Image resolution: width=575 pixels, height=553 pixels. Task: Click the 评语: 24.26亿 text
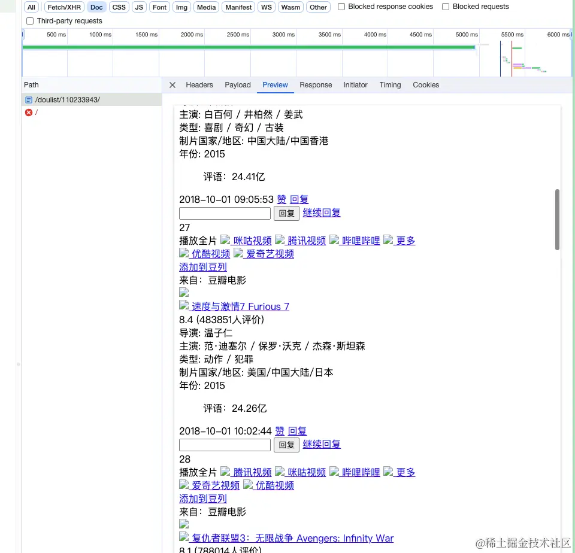pos(235,409)
